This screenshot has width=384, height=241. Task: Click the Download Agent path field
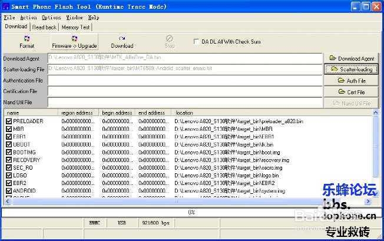pyautogui.click(x=185, y=58)
